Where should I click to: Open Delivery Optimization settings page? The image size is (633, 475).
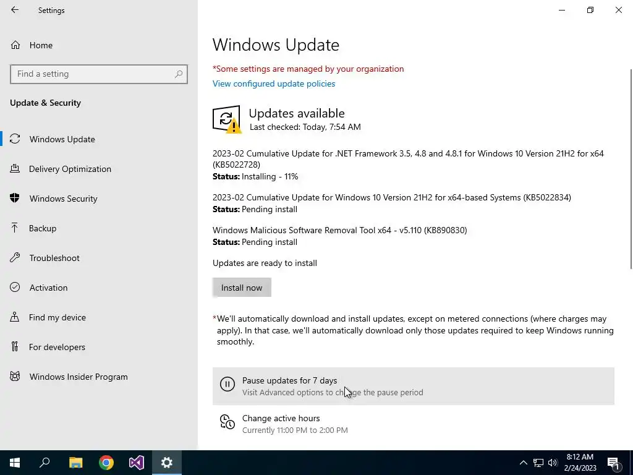[x=99, y=169]
